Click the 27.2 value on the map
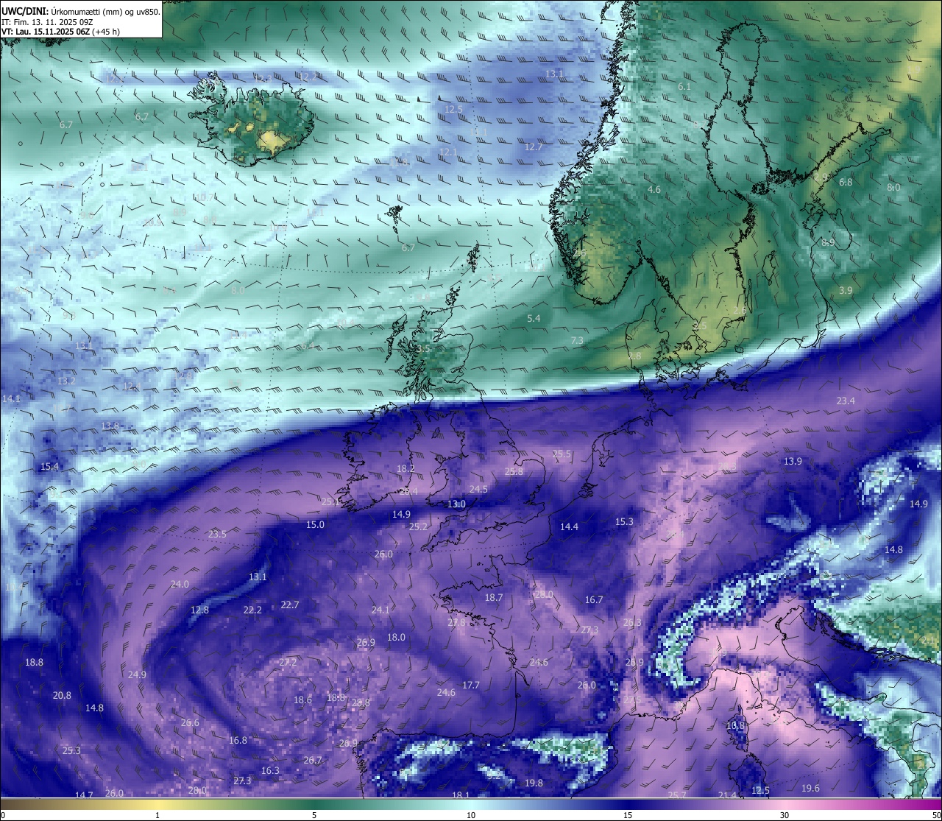 [288, 663]
